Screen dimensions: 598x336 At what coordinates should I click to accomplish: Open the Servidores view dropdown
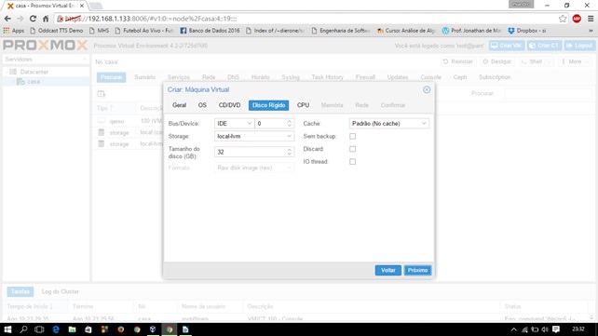click(46, 60)
